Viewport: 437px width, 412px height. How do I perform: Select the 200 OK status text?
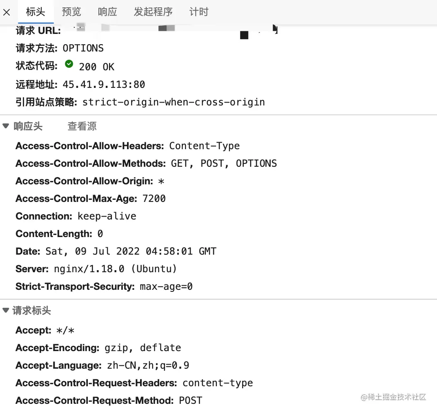97,67
